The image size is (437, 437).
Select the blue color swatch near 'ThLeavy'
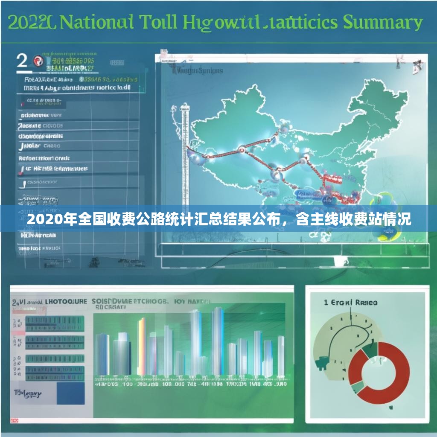pos(70,394)
